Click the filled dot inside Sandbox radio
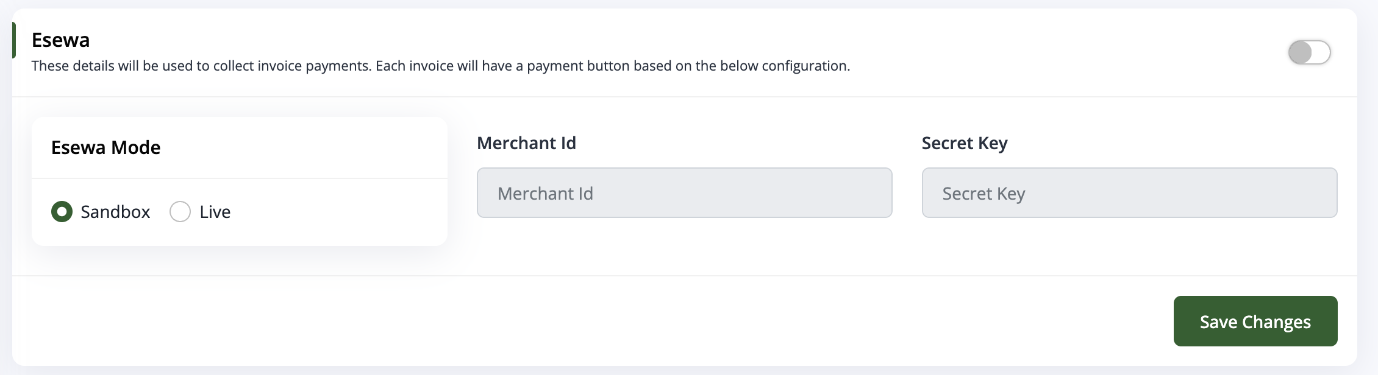 pos(62,212)
